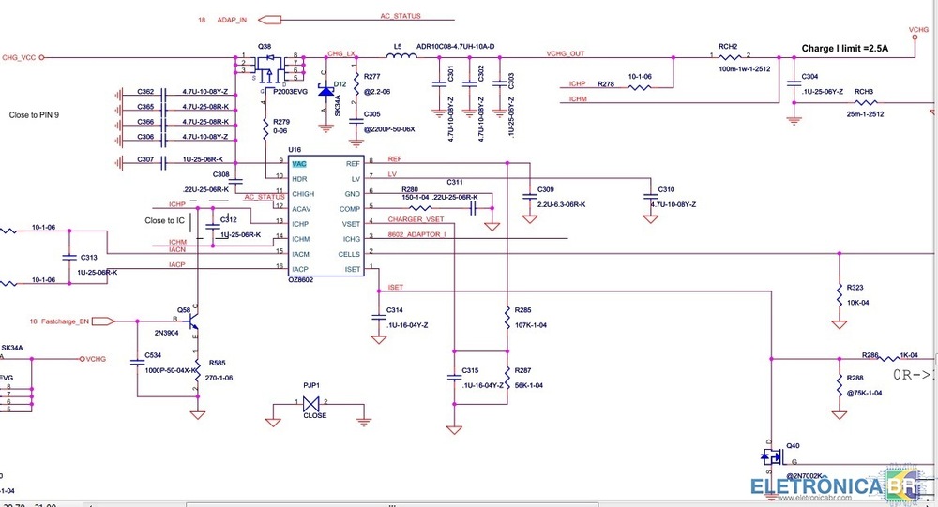
Task: Click the VCHG_OUT net label
Action: pos(566,54)
